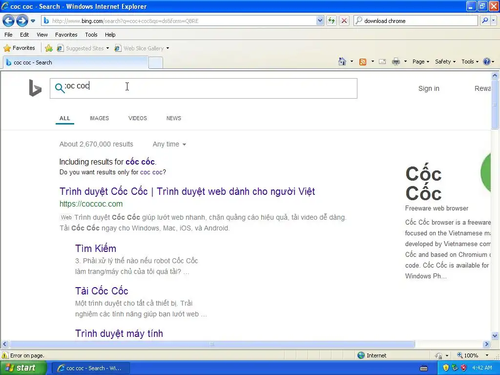
Task: Click the 'cốc cốc' suggested spelling link
Action: (x=140, y=162)
